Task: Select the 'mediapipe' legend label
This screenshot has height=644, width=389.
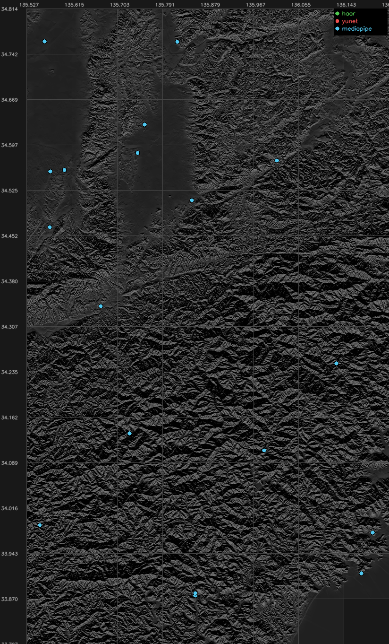Action: coord(357,29)
